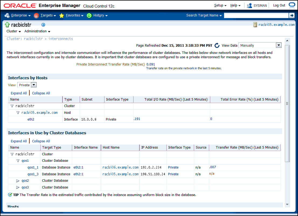Collapse the qos1 cluster database node
Screen dimensions: 298x216
(18, 161)
